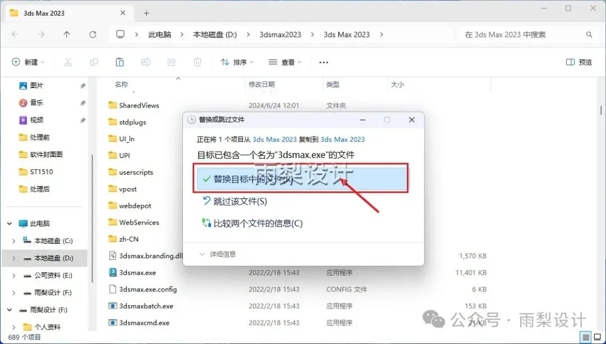This screenshot has height=344, width=606.
Task: Go back with the left arrow
Action: [15, 35]
